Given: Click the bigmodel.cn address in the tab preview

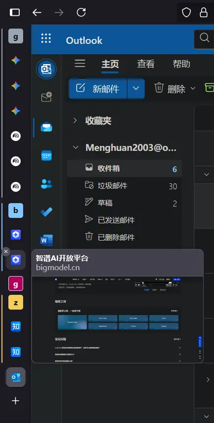Looking at the screenshot, I should tap(58, 268).
